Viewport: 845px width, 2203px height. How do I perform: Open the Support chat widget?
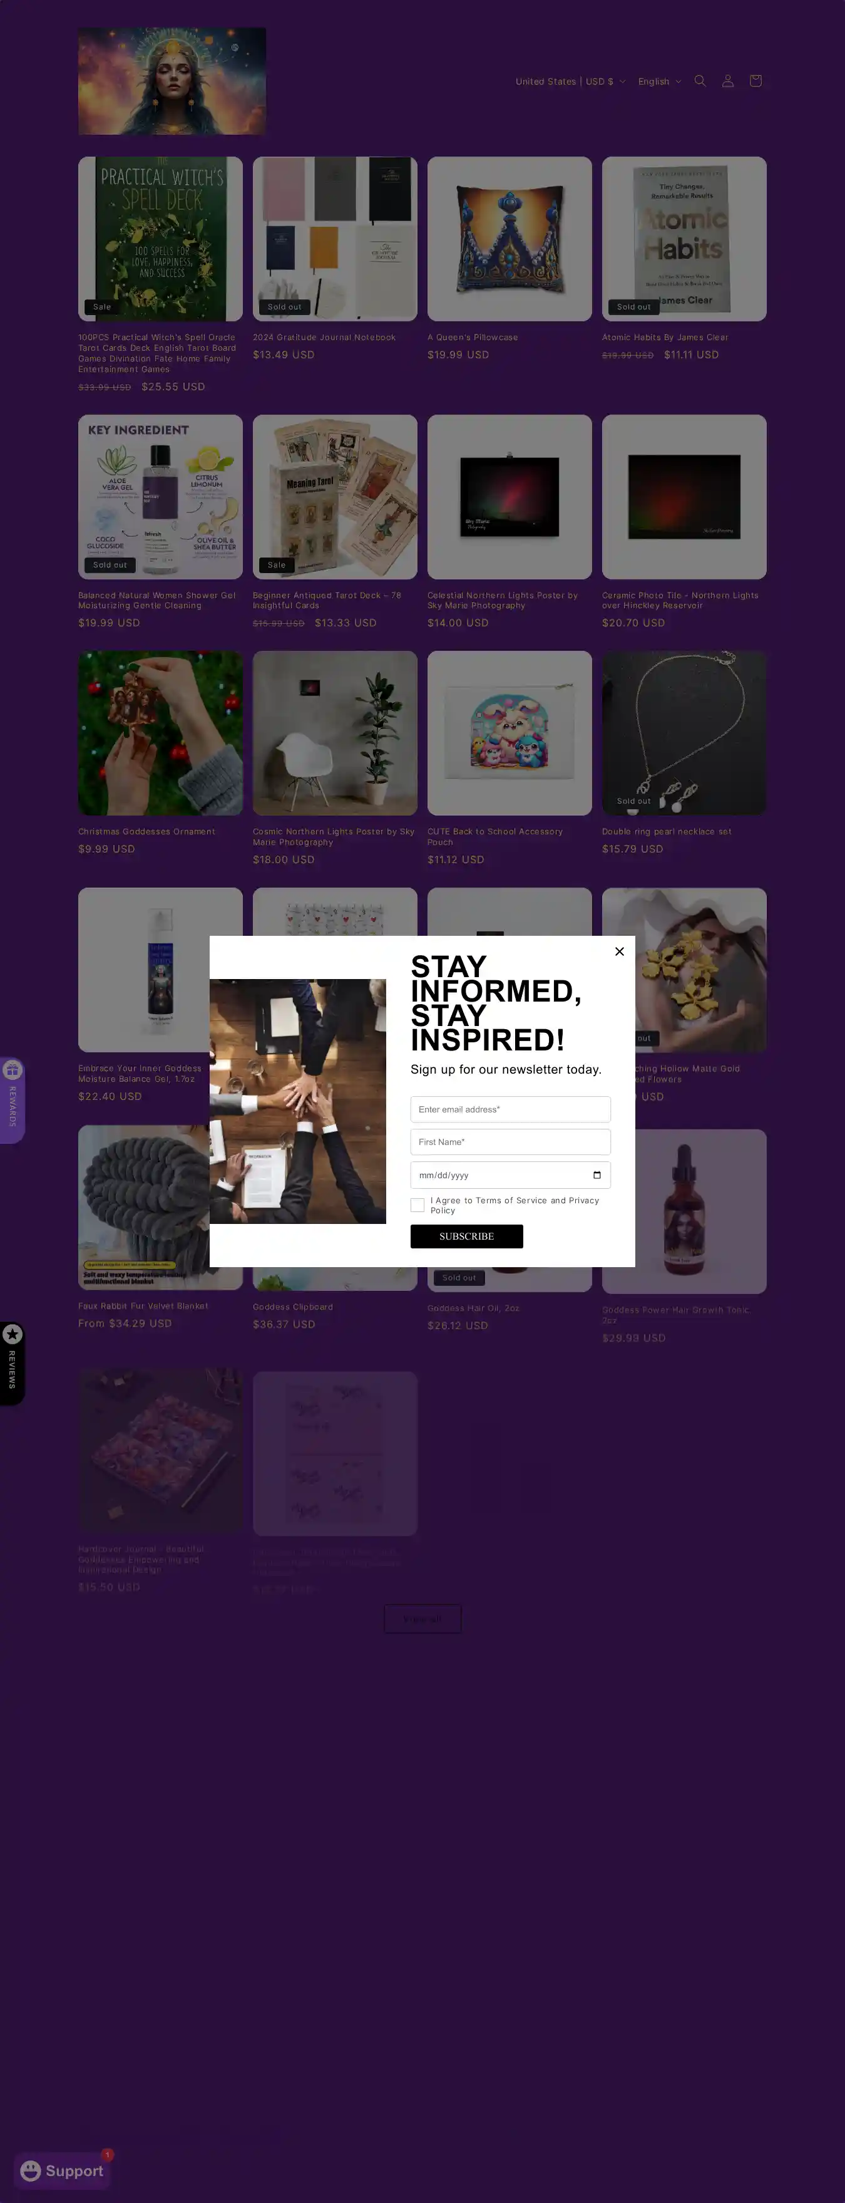click(x=63, y=2170)
